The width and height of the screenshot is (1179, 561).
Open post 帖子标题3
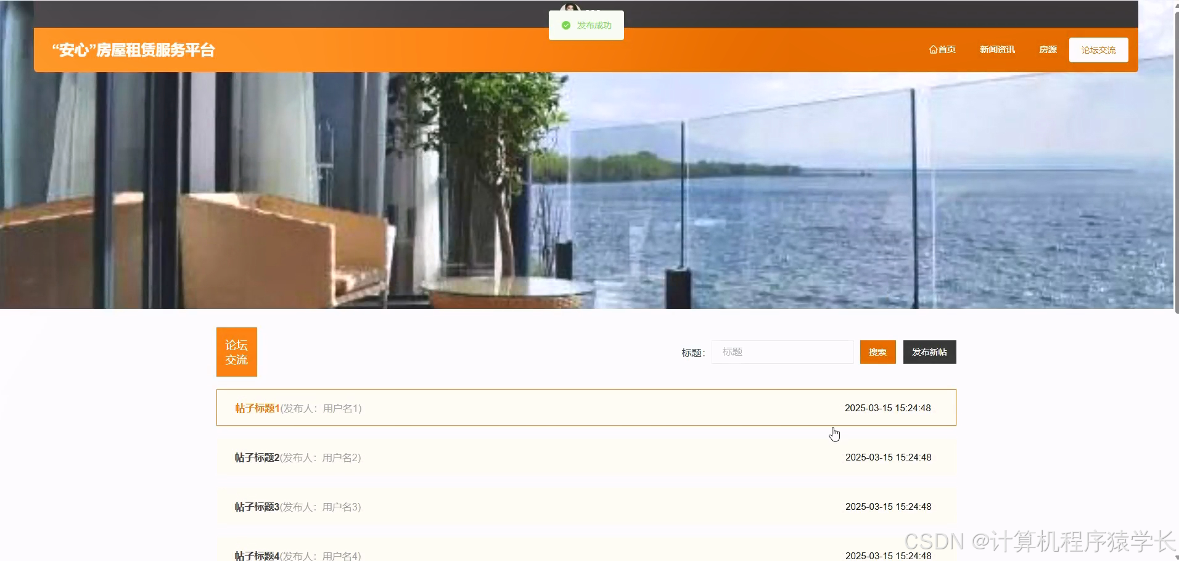(586, 507)
